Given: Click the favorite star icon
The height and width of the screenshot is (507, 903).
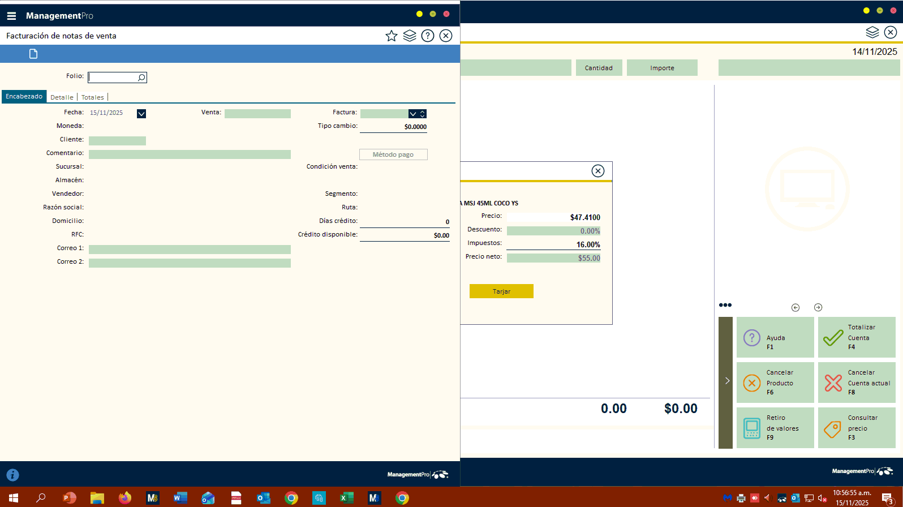Looking at the screenshot, I should click(x=391, y=36).
